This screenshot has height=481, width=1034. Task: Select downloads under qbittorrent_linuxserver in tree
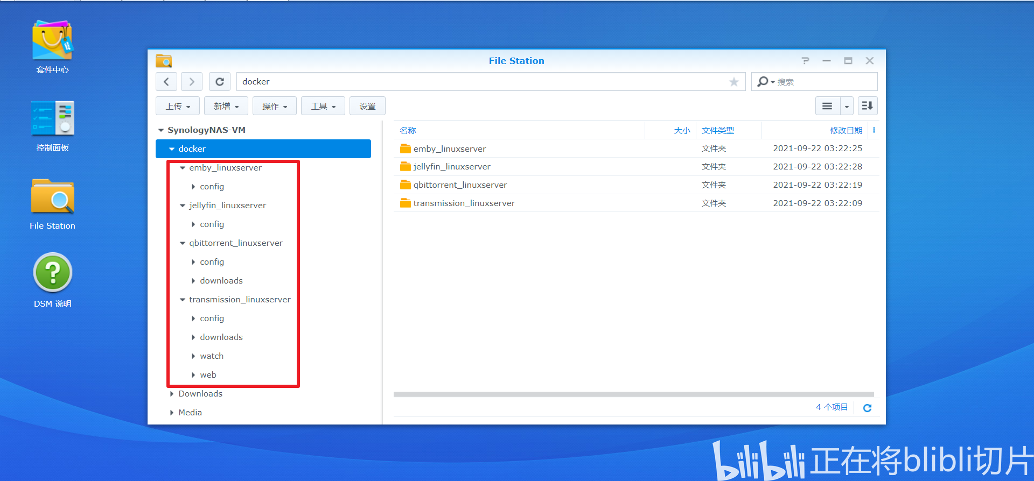click(221, 281)
